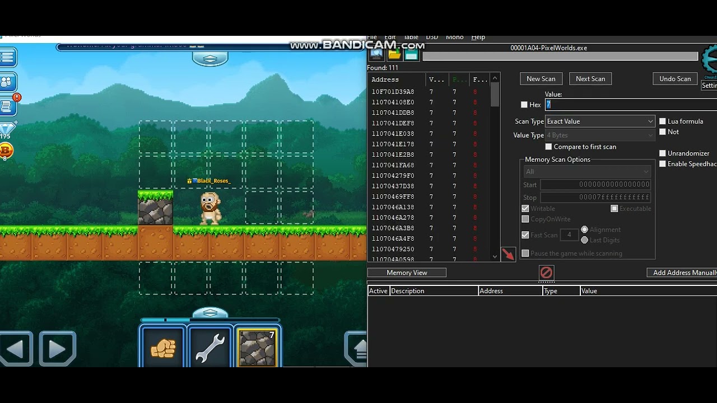Image resolution: width=717 pixels, height=403 pixels.
Task: Select the fist punch tool
Action: point(163,348)
